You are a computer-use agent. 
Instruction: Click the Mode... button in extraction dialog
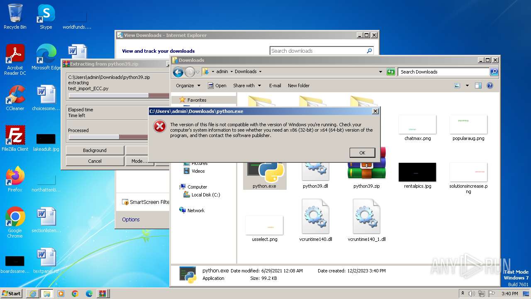pyautogui.click(x=139, y=161)
